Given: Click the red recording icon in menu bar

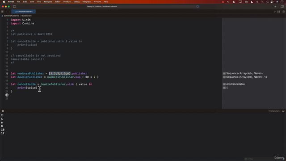Looking at the screenshot, I should (x=223, y=2).
